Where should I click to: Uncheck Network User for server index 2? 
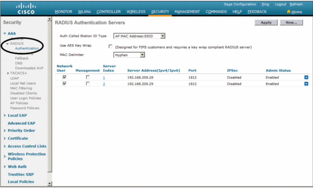(x=64, y=83)
